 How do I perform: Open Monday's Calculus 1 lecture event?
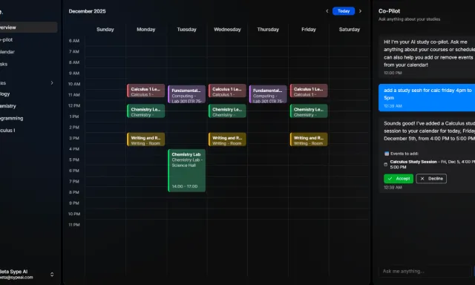pyautogui.click(x=145, y=91)
